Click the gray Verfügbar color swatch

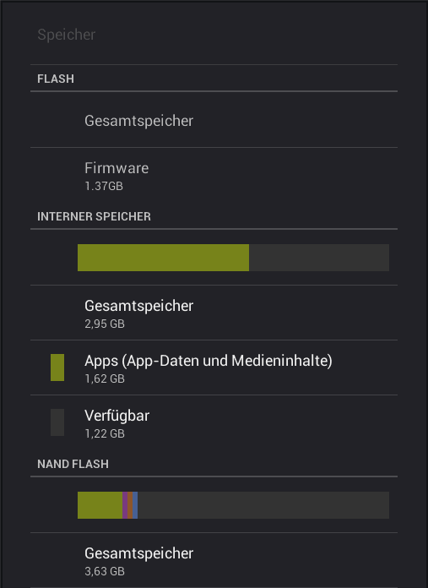click(x=57, y=422)
